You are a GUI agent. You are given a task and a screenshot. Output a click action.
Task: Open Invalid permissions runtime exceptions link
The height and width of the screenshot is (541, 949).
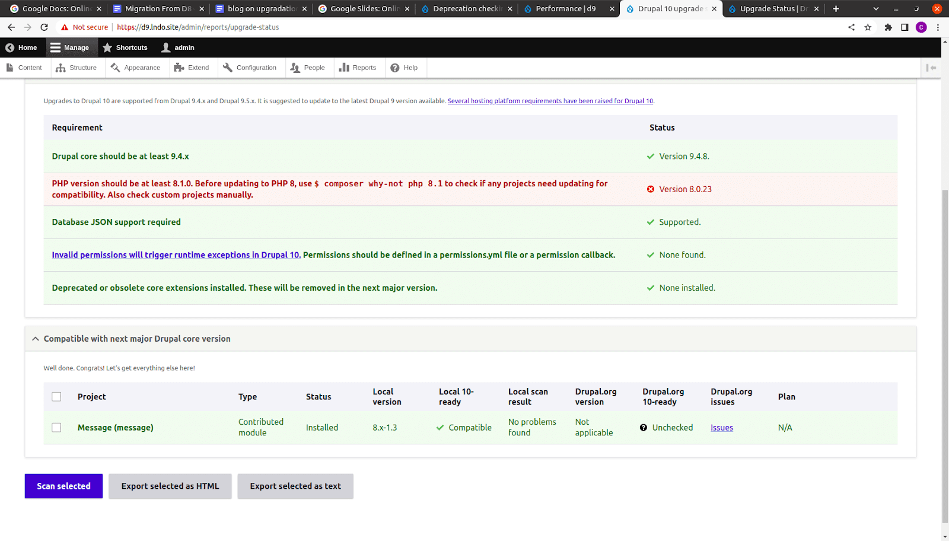click(x=176, y=255)
